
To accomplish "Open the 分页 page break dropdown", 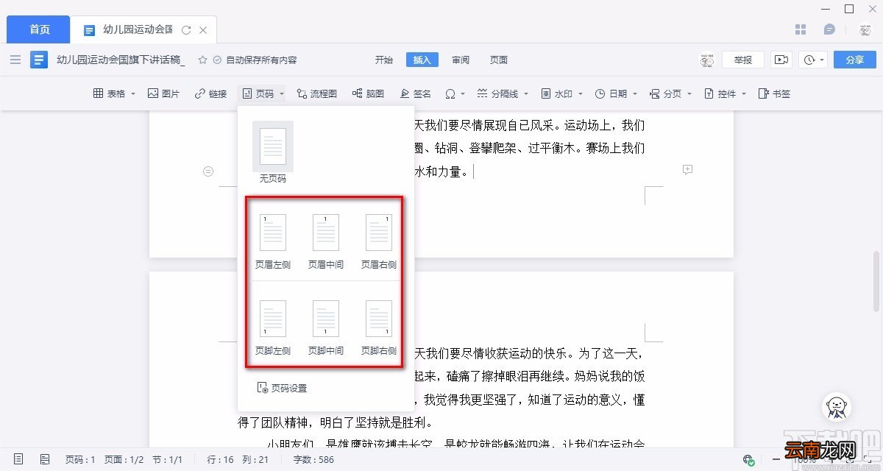I will [671, 93].
